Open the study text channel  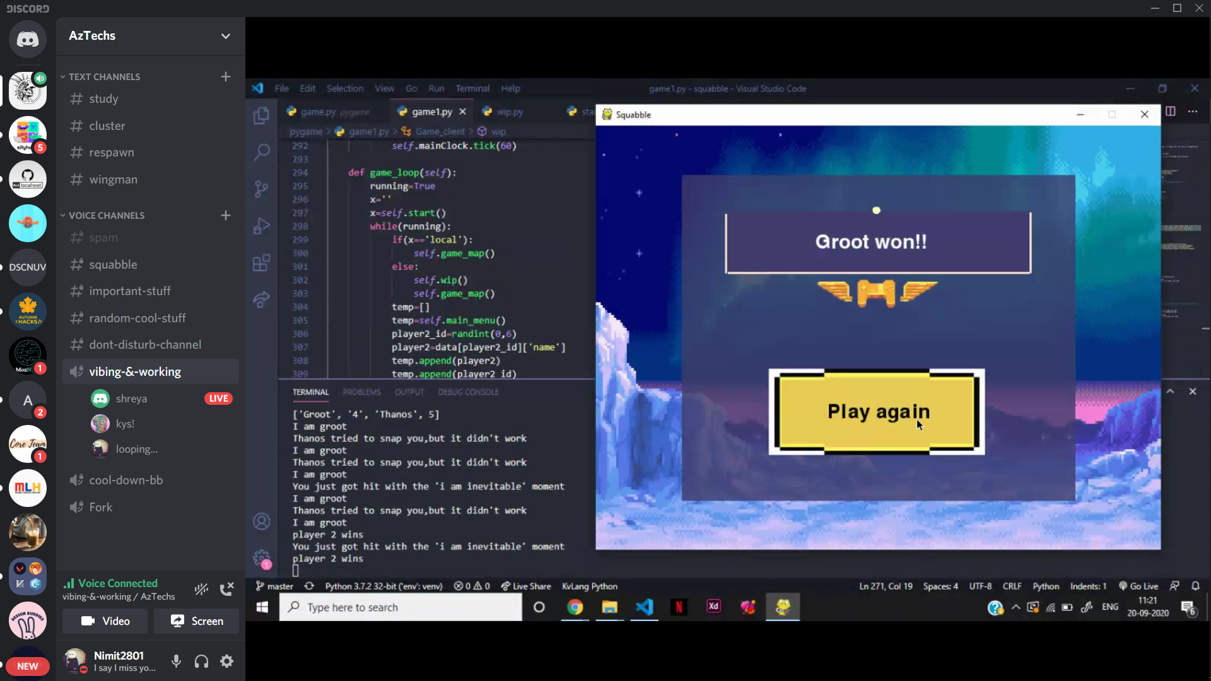tap(103, 99)
